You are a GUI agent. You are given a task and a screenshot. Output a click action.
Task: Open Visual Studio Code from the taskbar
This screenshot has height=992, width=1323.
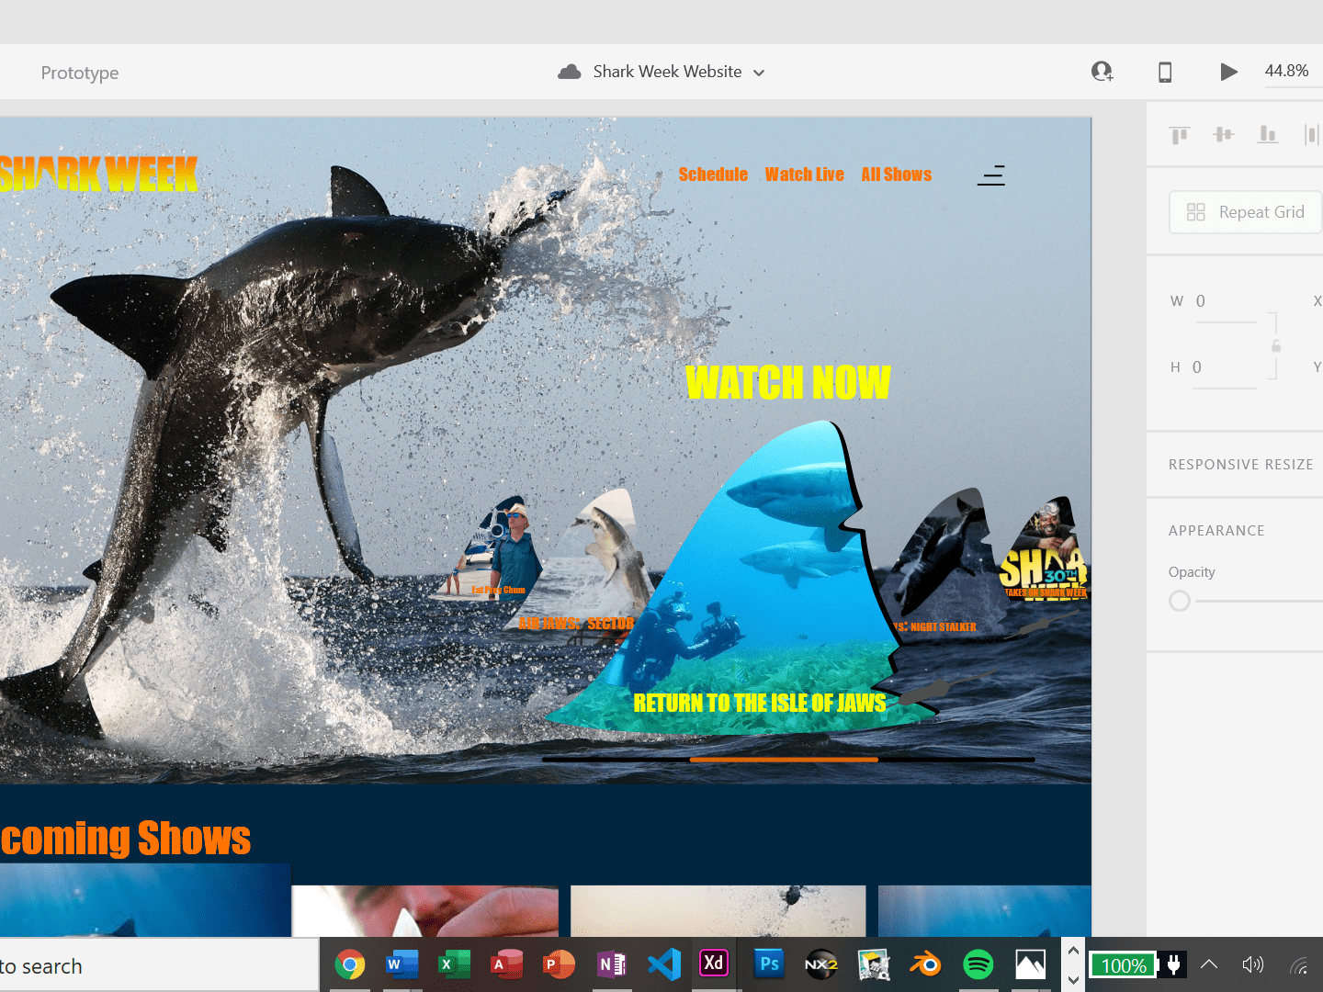tap(663, 964)
